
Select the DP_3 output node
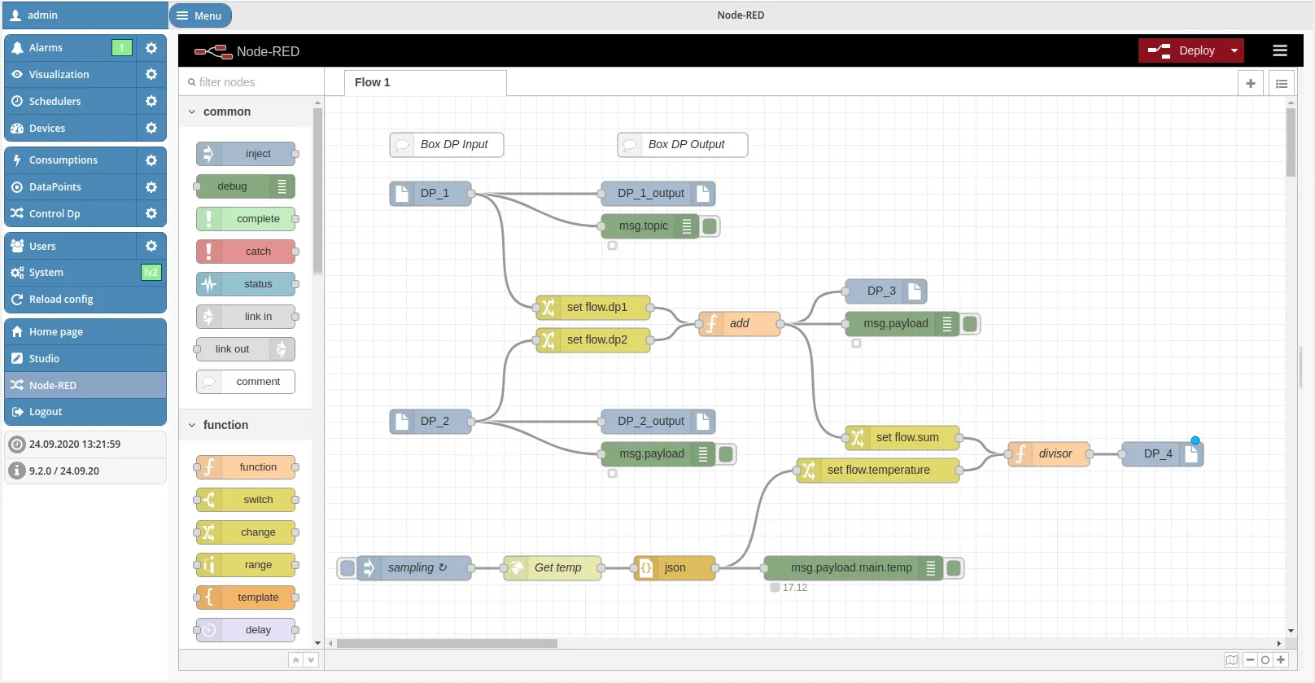tap(885, 291)
